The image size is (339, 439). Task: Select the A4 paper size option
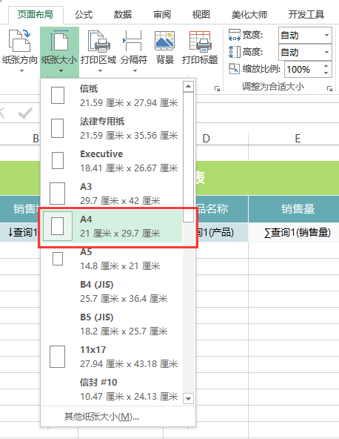(112, 226)
